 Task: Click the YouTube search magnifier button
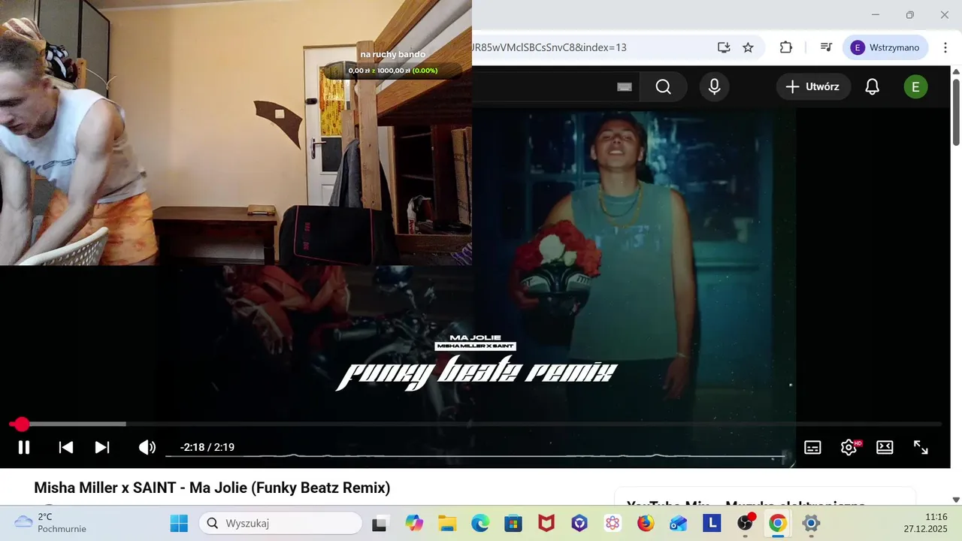point(663,87)
